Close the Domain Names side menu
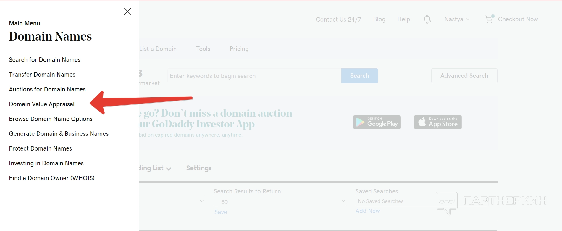Screen dimensions: 562x231 pyautogui.click(x=127, y=12)
